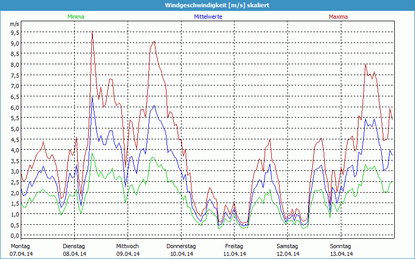Click the 0,5 y-axis value
Viewport: 415px width, 259px height.
[x=15, y=225]
